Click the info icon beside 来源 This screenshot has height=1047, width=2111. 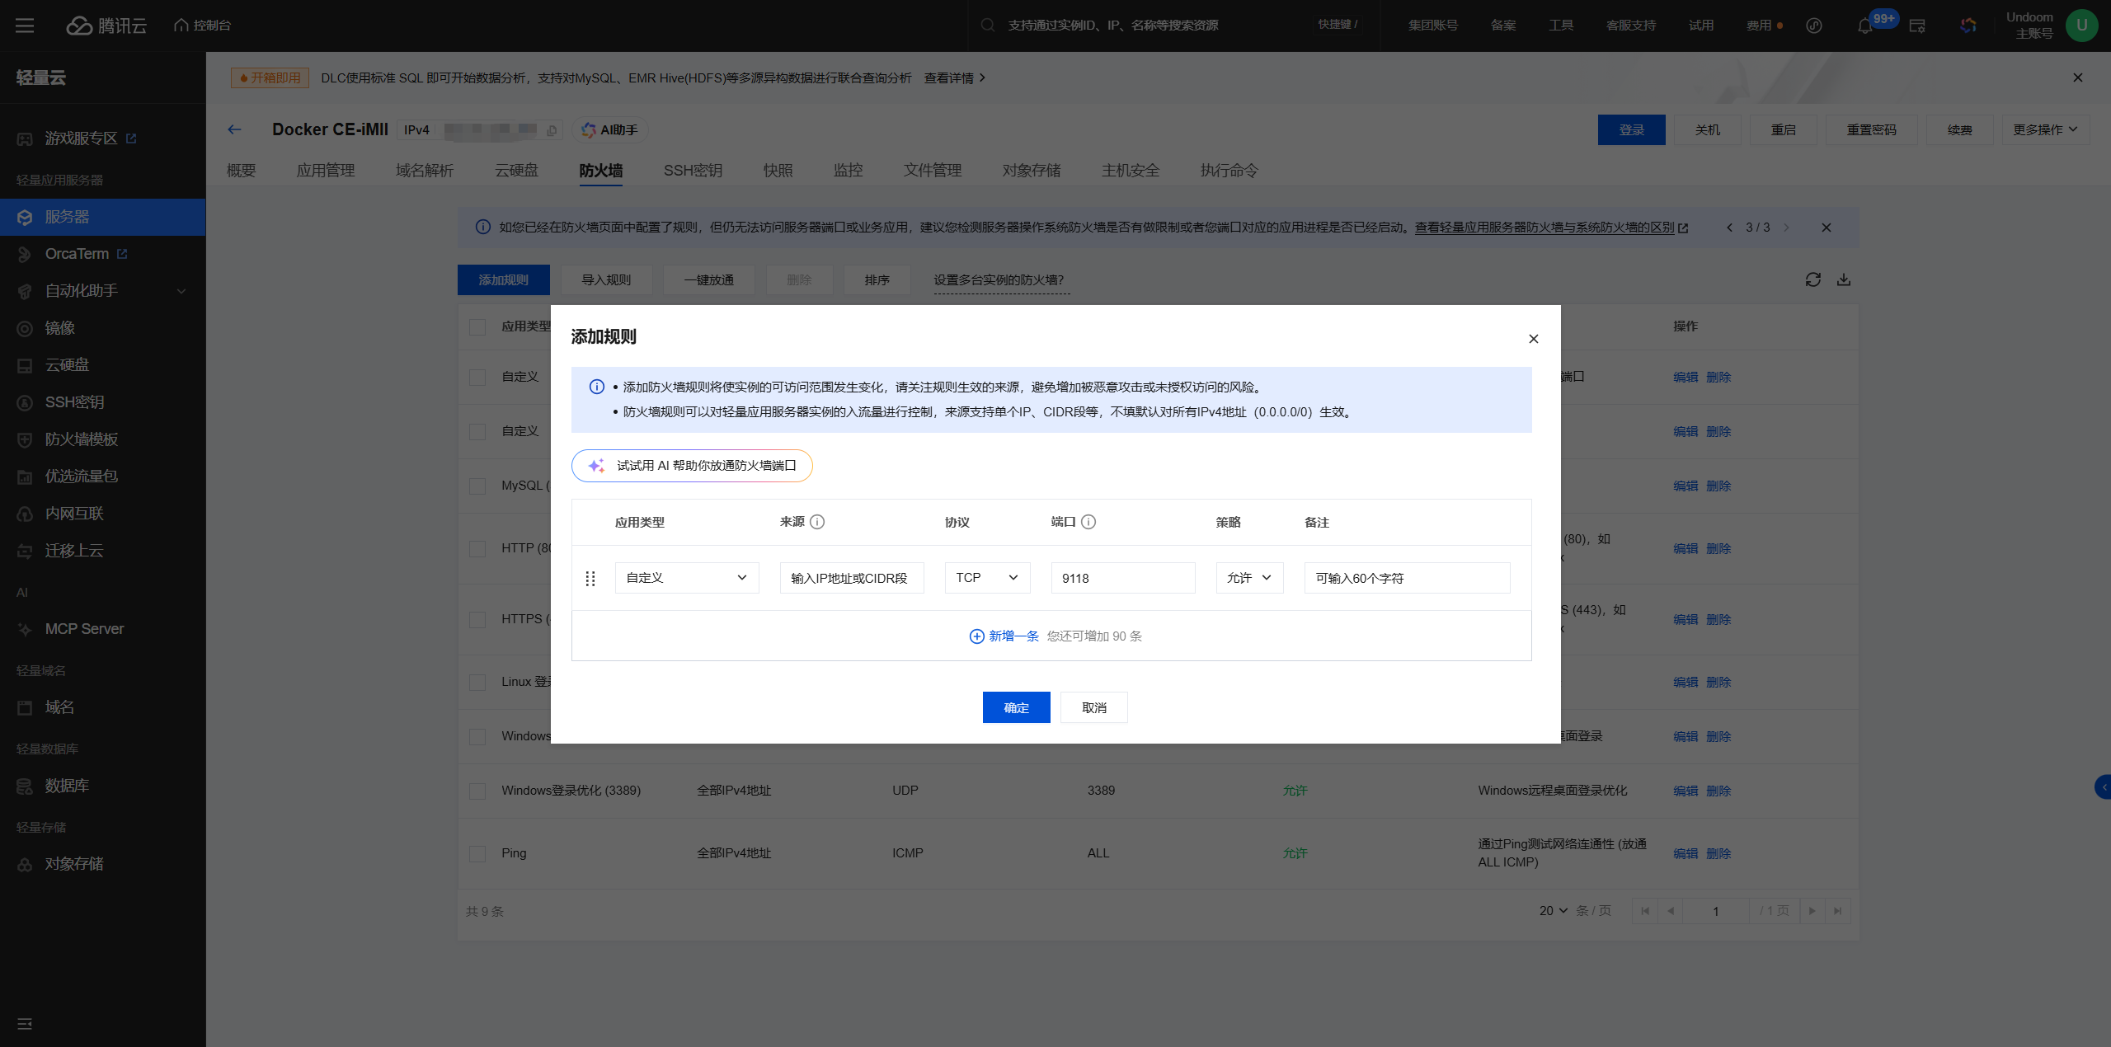click(x=817, y=522)
